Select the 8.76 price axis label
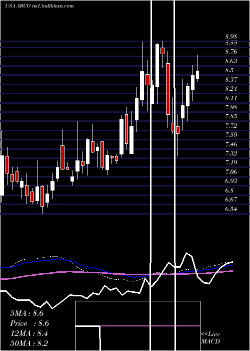 coord(231,52)
